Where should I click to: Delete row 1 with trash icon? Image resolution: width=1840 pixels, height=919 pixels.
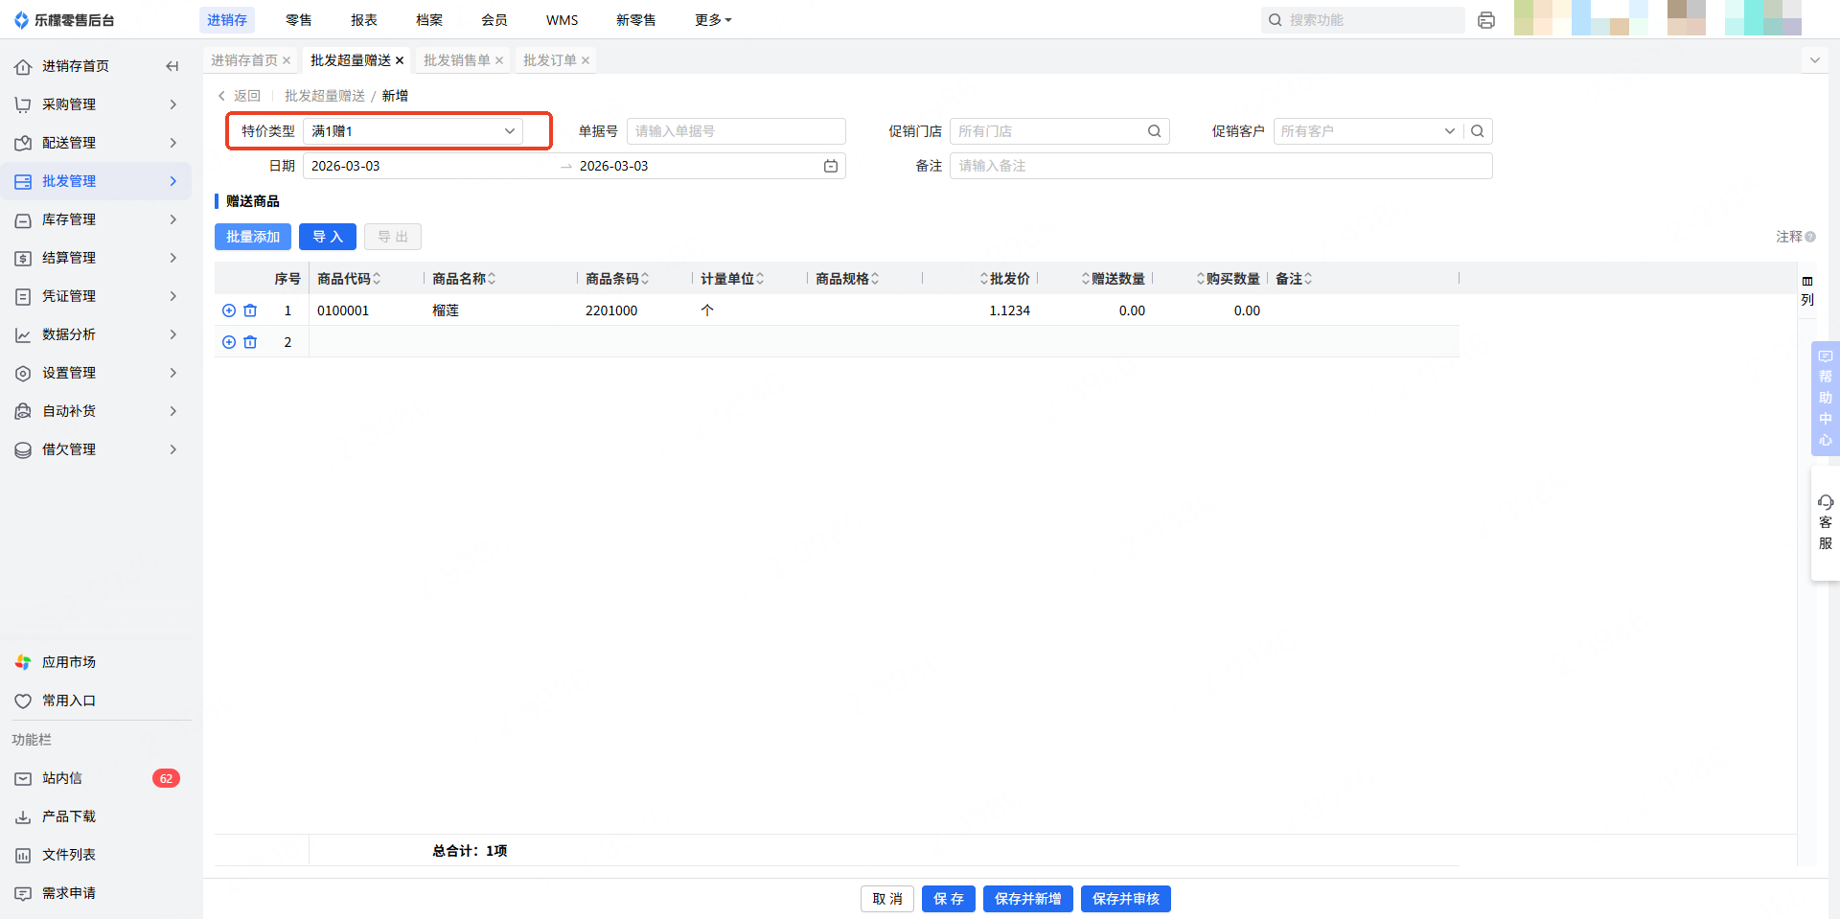click(x=250, y=310)
